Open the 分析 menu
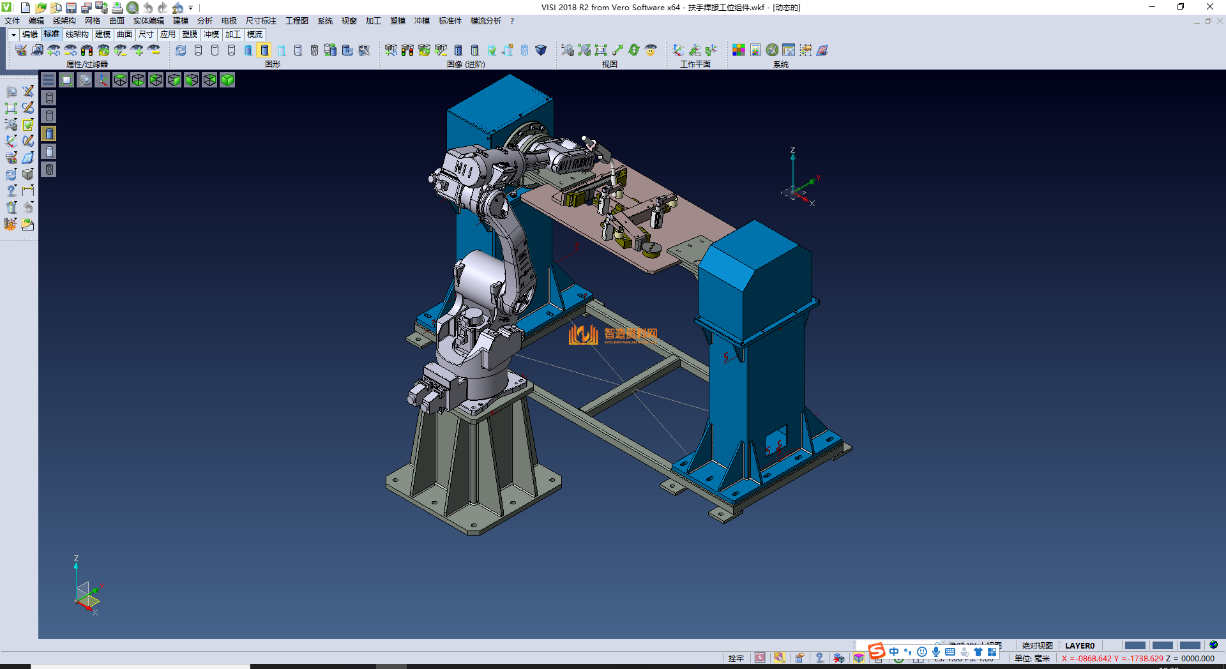 point(204,21)
